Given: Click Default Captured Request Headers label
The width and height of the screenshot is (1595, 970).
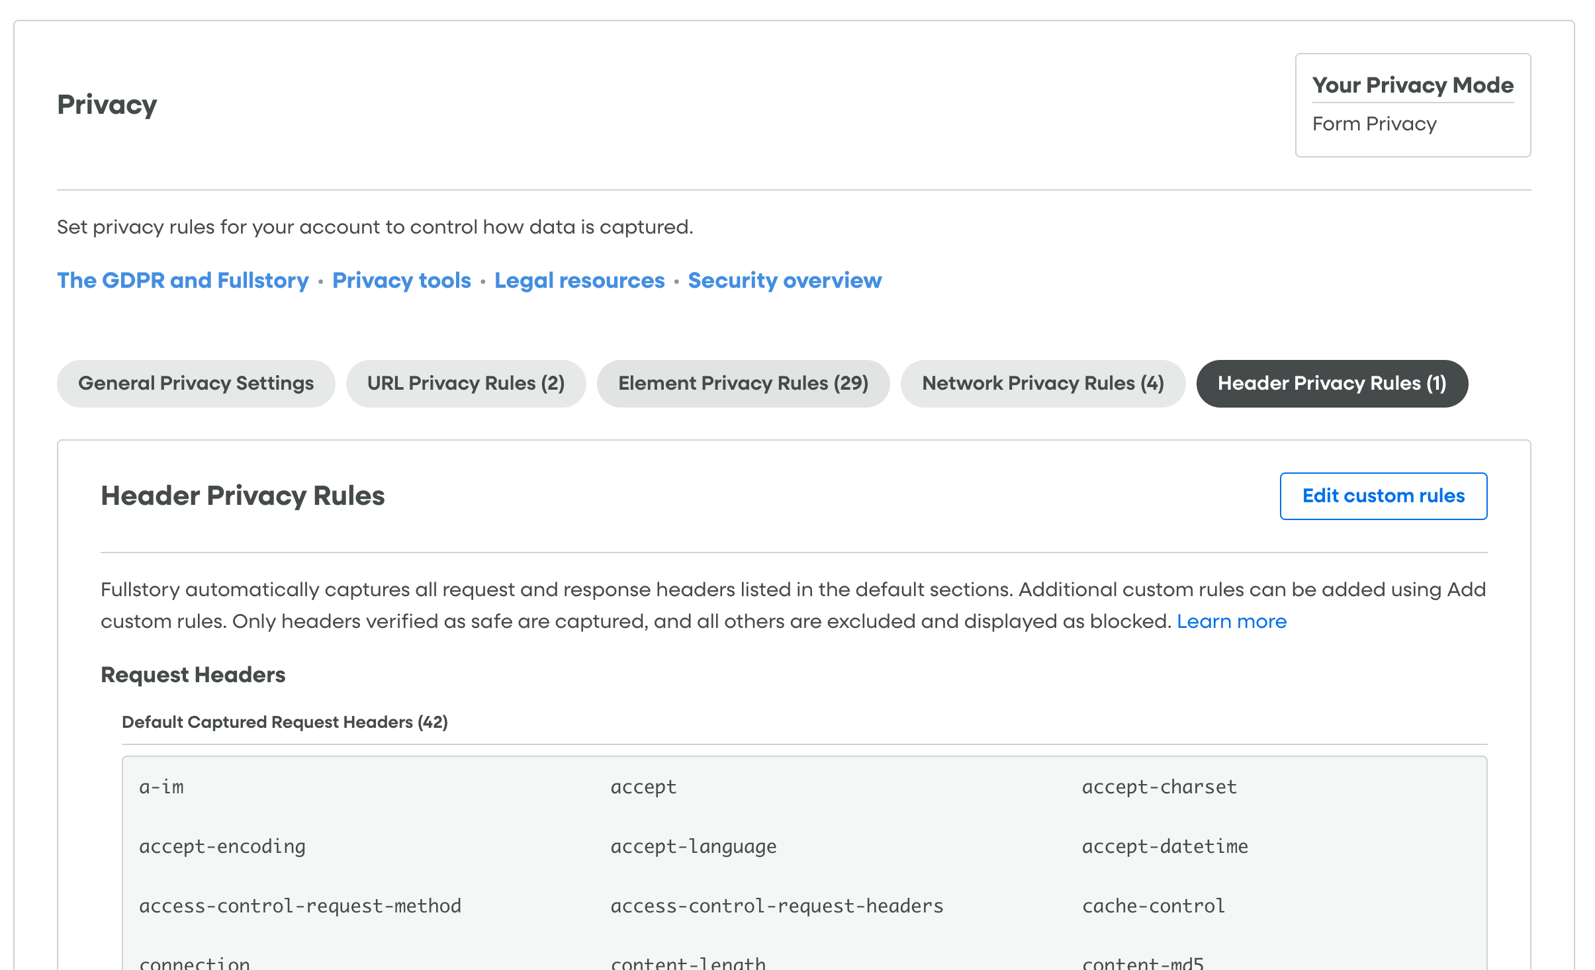Looking at the screenshot, I should pyautogui.click(x=285, y=722).
